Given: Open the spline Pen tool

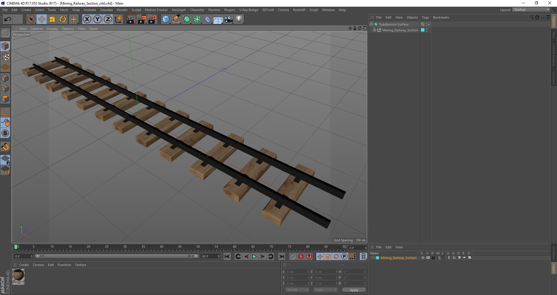Looking at the screenshot, I should 176,19.
